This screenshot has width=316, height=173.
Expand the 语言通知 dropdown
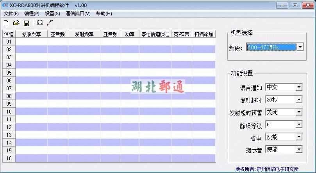coord(299,87)
